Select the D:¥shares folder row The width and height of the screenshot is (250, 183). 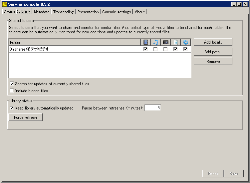pos(67,49)
